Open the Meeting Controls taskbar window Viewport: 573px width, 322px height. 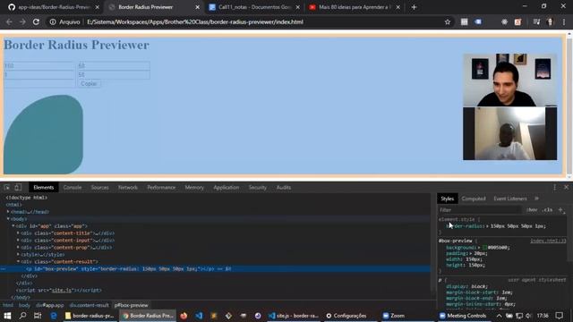click(x=463, y=316)
